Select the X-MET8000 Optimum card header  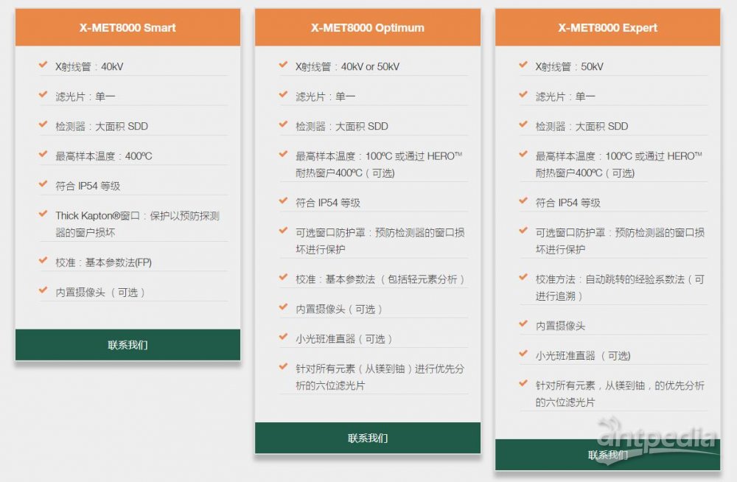(x=368, y=27)
